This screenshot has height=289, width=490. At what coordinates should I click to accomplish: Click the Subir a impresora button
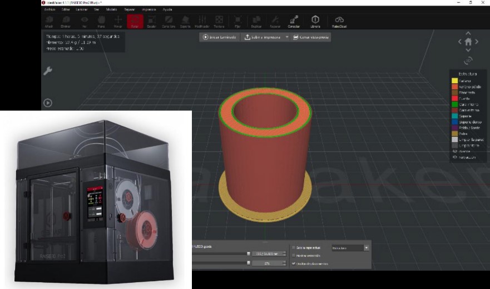pyautogui.click(x=262, y=37)
